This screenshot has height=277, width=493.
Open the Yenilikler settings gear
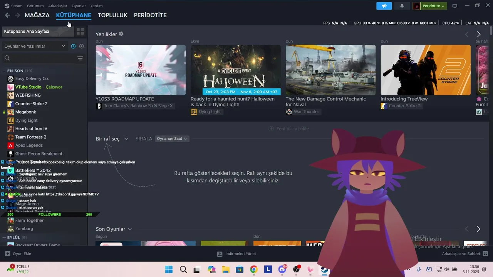pyautogui.click(x=121, y=34)
